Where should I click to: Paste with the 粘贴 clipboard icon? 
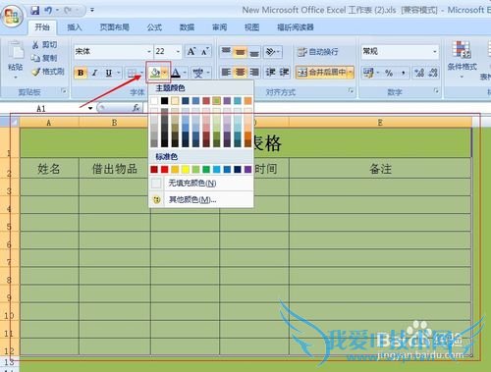(x=16, y=51)
